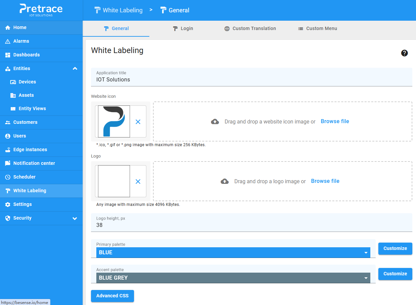Click the Home icon in sidebar
Viewport: 416px width, 305px height.
pyautogui.click(x=8, y=28)
